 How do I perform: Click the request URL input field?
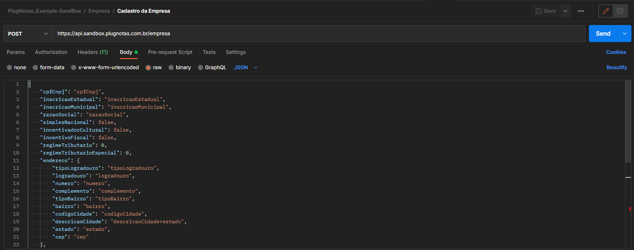(319, 34)
